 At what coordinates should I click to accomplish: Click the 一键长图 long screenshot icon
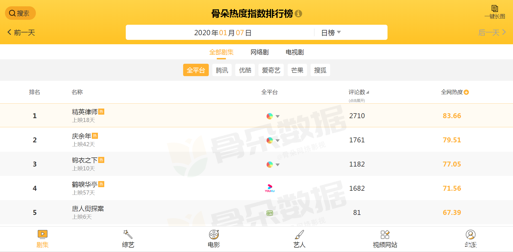pos(495,10)
